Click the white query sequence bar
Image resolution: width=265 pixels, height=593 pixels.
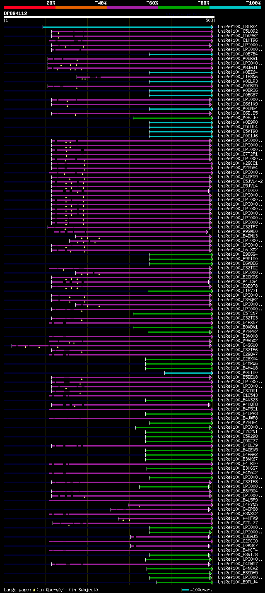(109, 17)
